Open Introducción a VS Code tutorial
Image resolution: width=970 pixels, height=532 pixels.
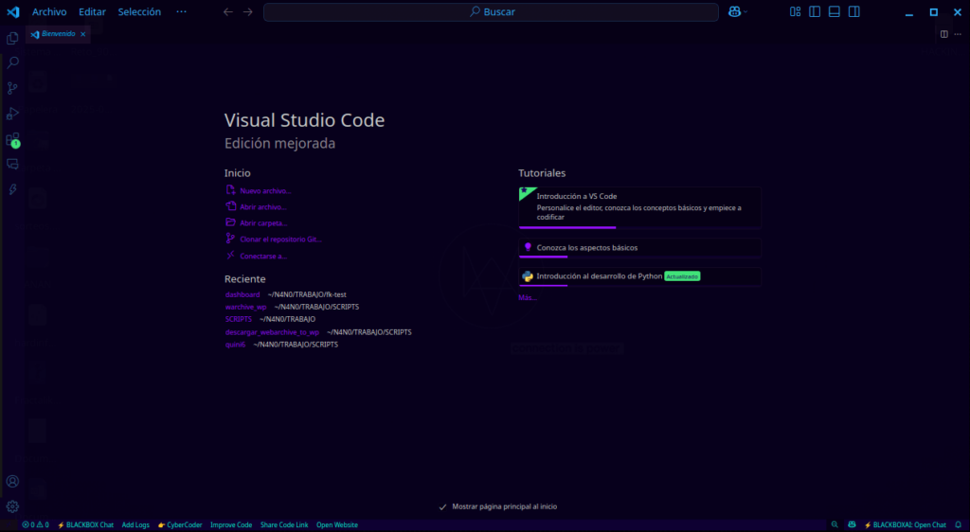(x=639, y=207)
